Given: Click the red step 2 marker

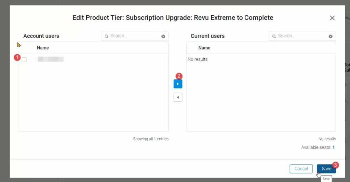Looking at the screenshot, I should [179, 76].
